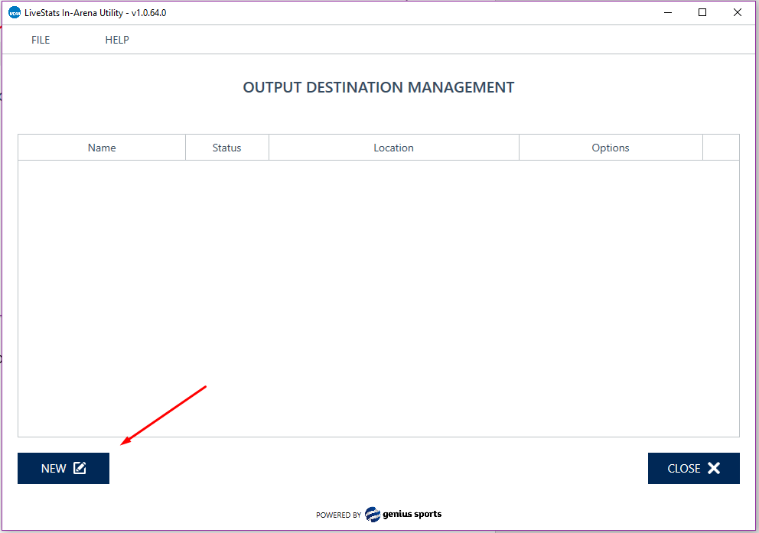Close the window using title bar X
This screenshot has width=759, height=533.
point(738,12)
